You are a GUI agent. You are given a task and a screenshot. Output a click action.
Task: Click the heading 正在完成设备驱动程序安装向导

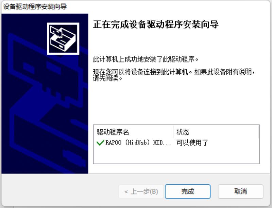point(156,24)
